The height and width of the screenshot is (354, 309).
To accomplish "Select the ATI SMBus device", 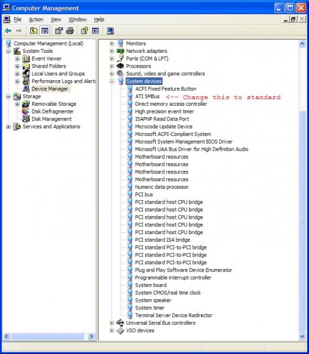I will pos(147,96).
